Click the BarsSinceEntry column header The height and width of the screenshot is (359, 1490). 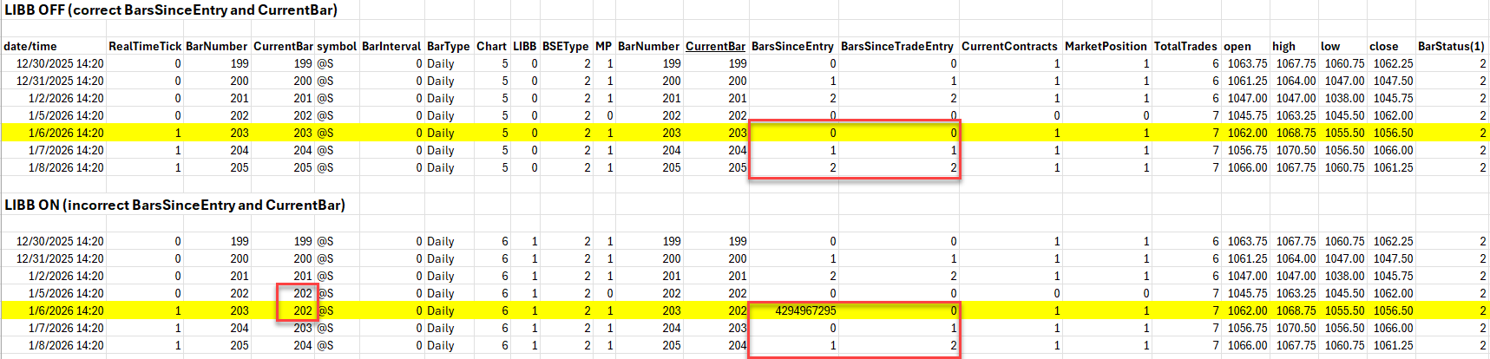[792, 46]
